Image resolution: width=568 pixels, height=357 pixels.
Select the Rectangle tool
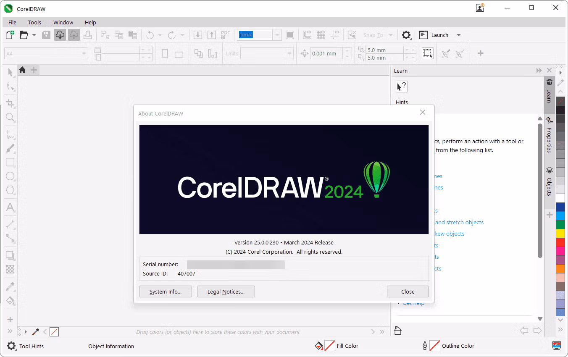pyautogui.click(x=11, y=163)
